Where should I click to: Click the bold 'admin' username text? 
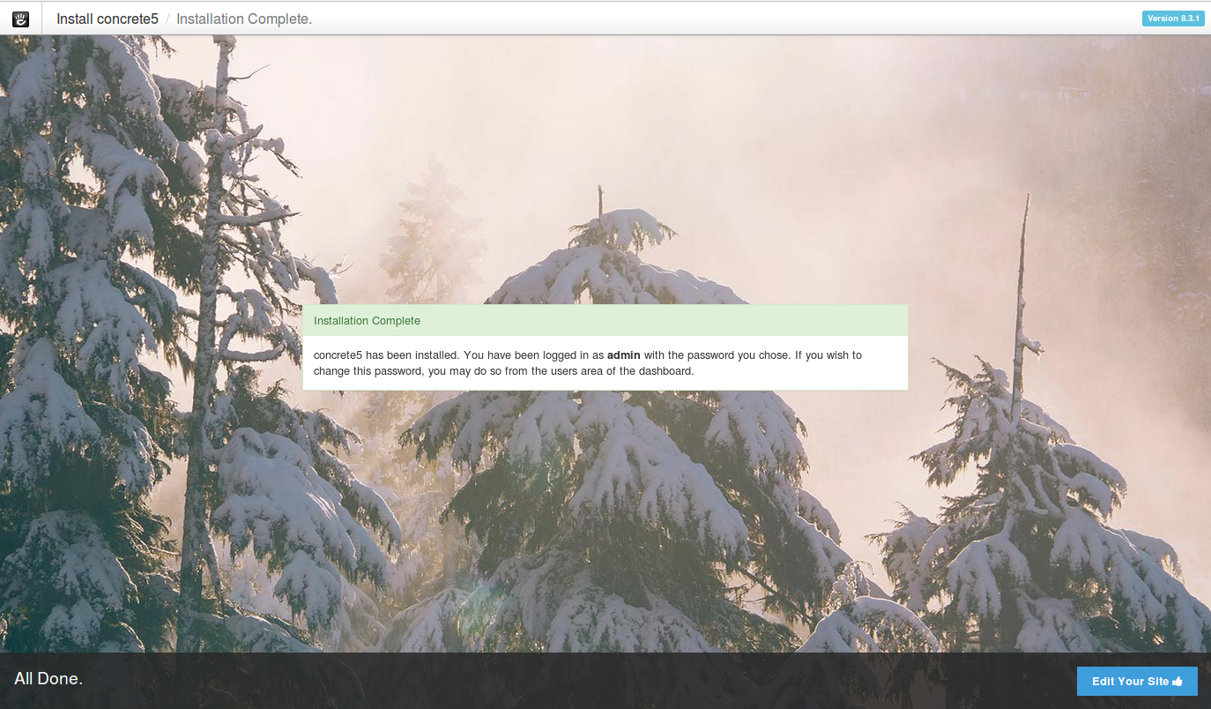tap(624, 355)
